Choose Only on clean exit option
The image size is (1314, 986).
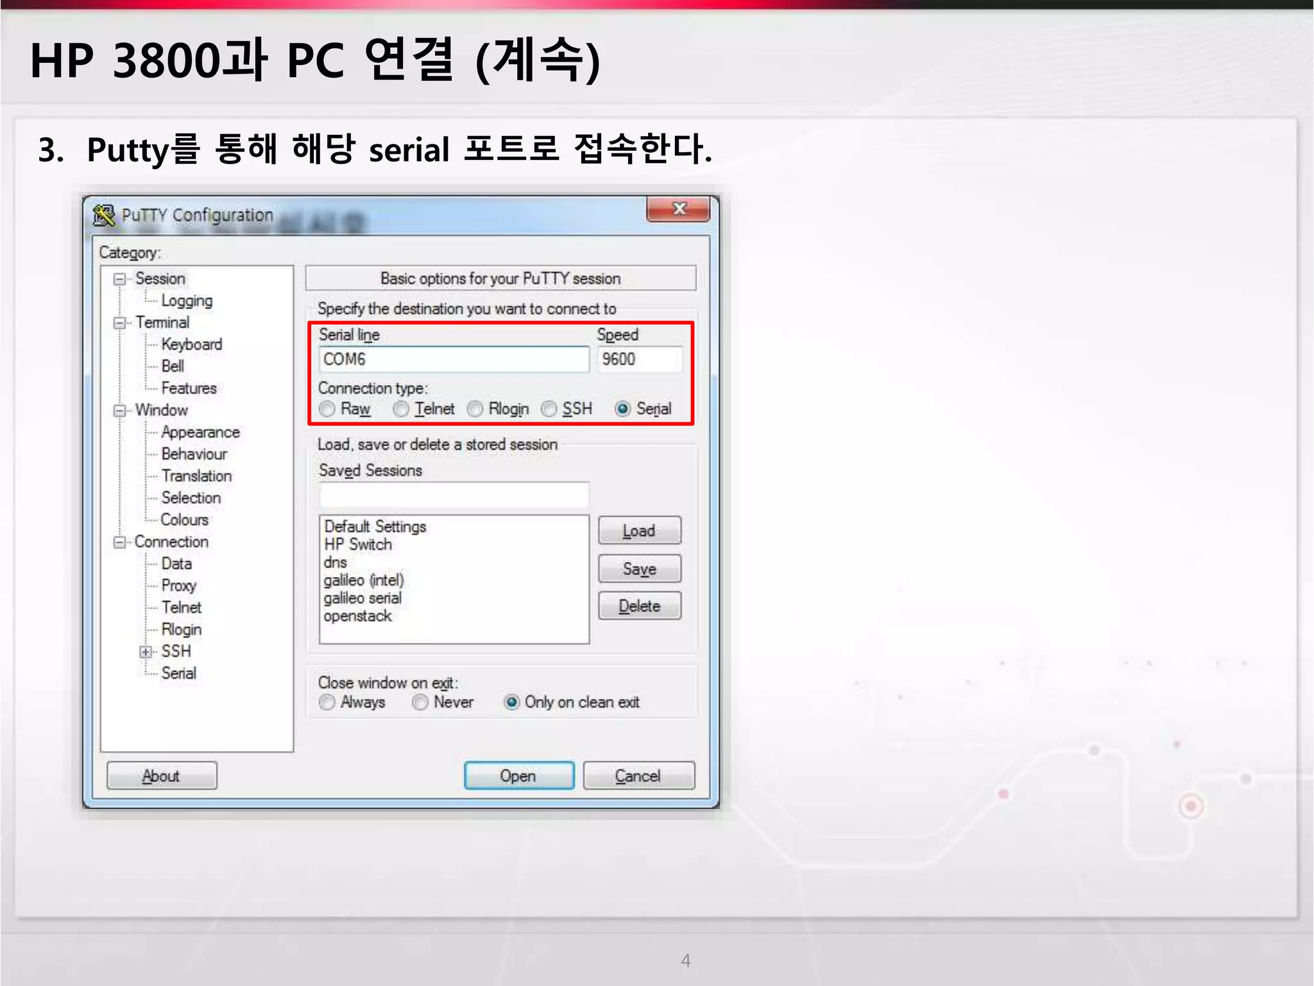pyautogui.click(x=511, y=702)
